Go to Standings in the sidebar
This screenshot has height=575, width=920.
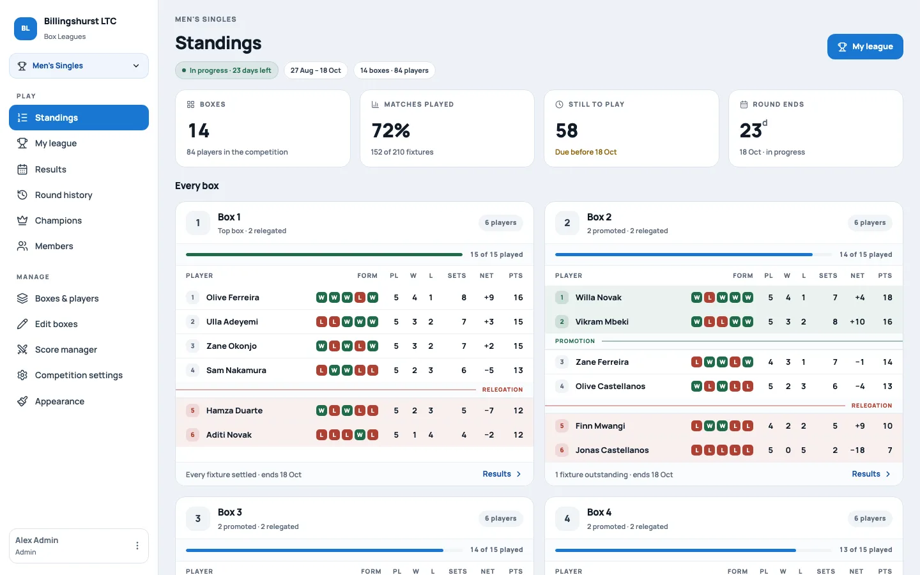[79, 118]
